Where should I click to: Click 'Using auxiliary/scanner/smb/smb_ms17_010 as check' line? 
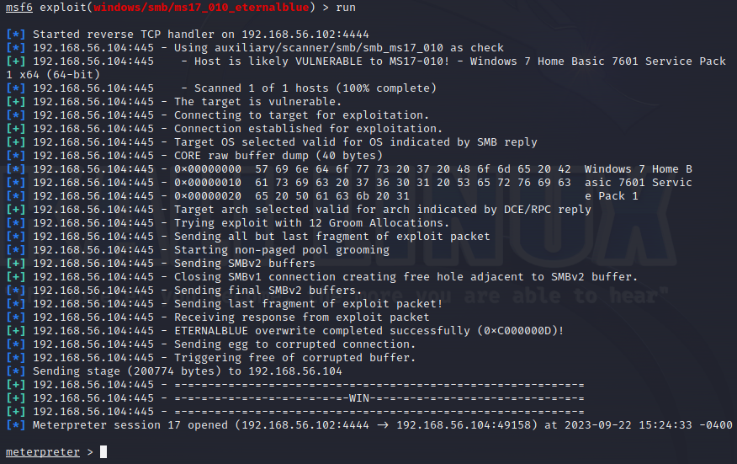pyautogui.click(x=255, y=48)
